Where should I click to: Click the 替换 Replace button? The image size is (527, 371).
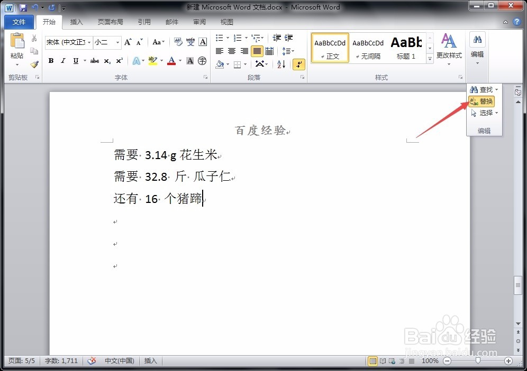[481, 101]
